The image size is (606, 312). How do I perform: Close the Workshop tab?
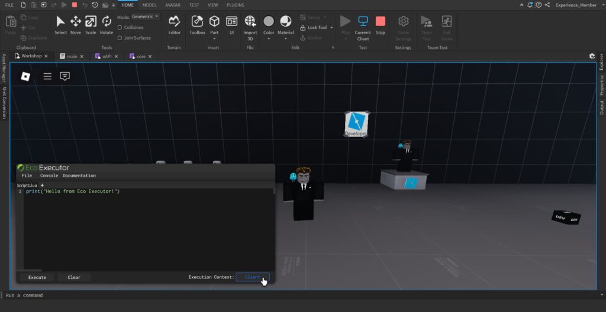tap(46, 56)
